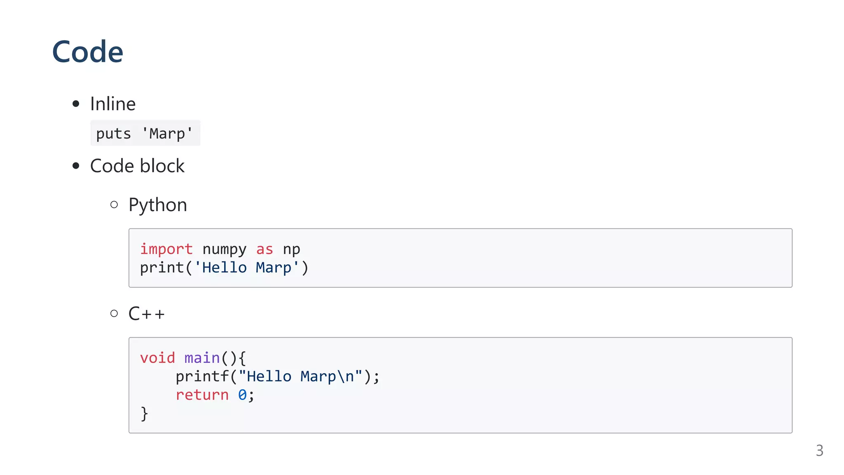Click the closing brace of main
The height and width of the screenshot is (475, 844).
pyautogui.click(x=144, y=413)
